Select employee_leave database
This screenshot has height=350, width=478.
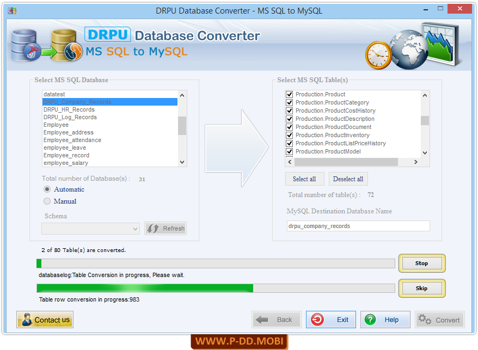[110, 148]
